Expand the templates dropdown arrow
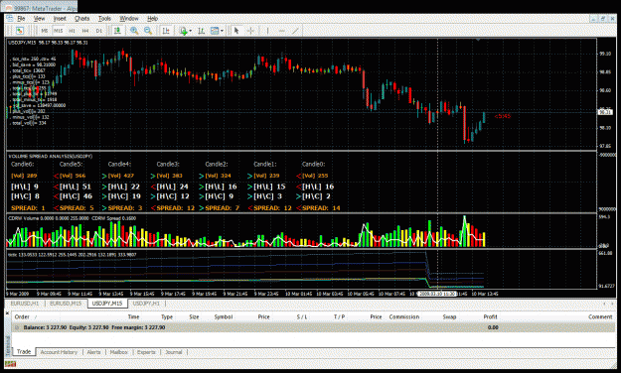This screenshot has height=373, width=621. (222, 31)
